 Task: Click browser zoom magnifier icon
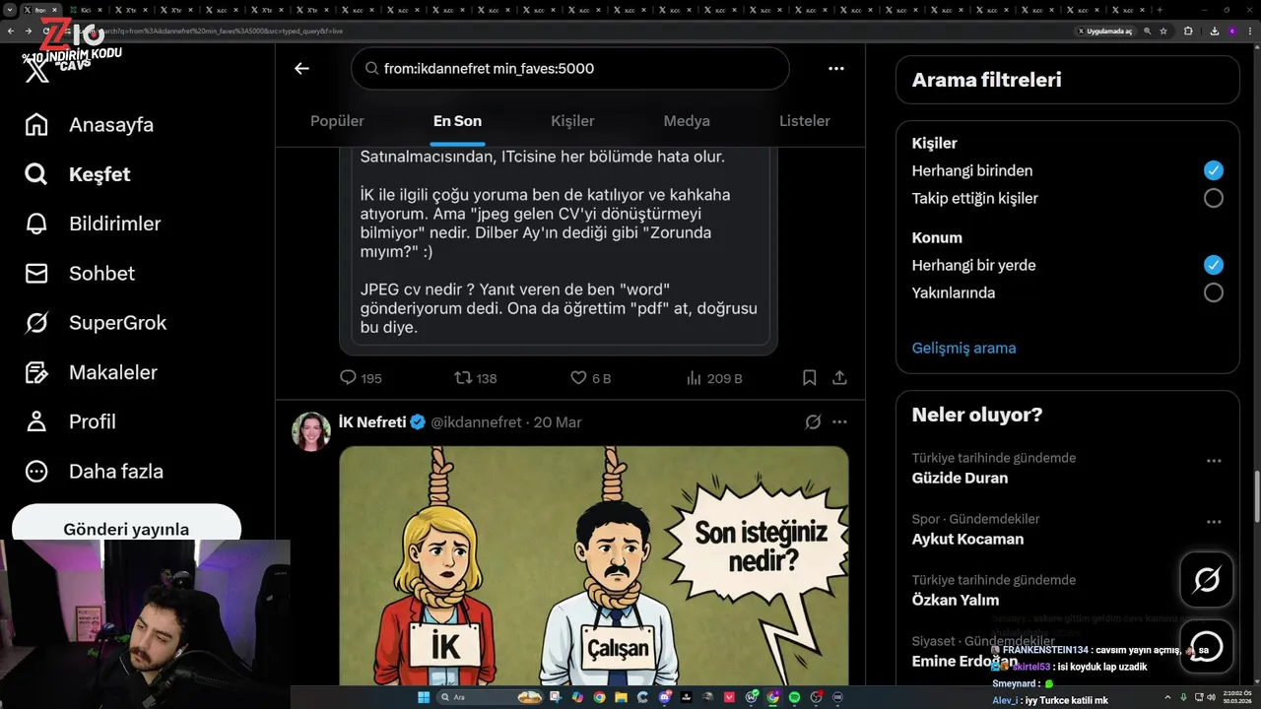(1149, 31)
